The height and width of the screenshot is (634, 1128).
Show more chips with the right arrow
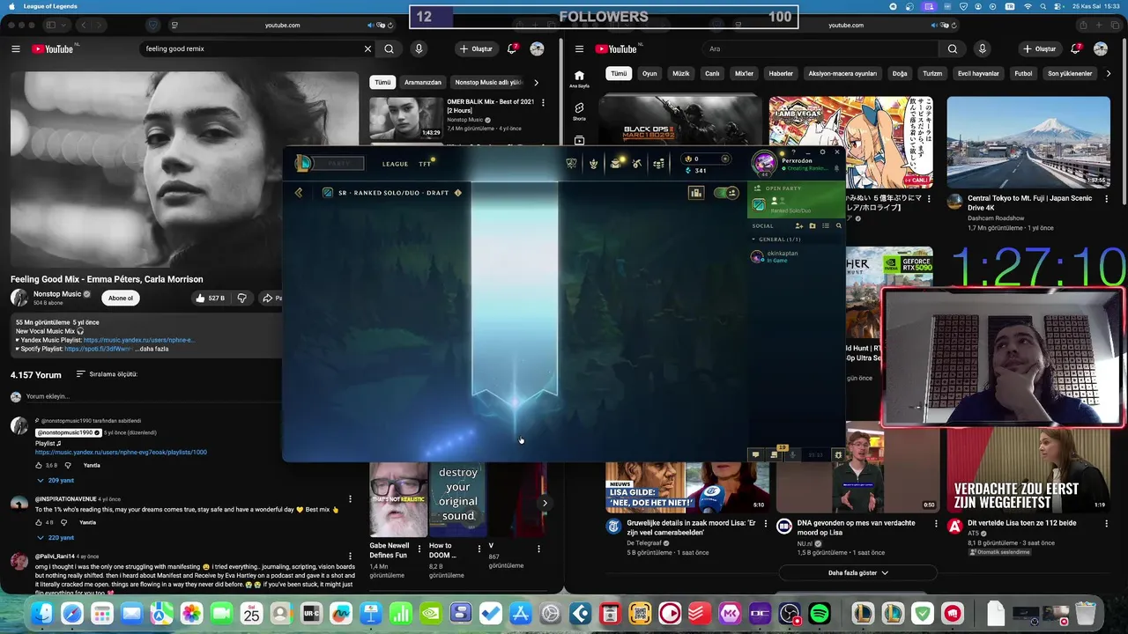coord(536,82)
